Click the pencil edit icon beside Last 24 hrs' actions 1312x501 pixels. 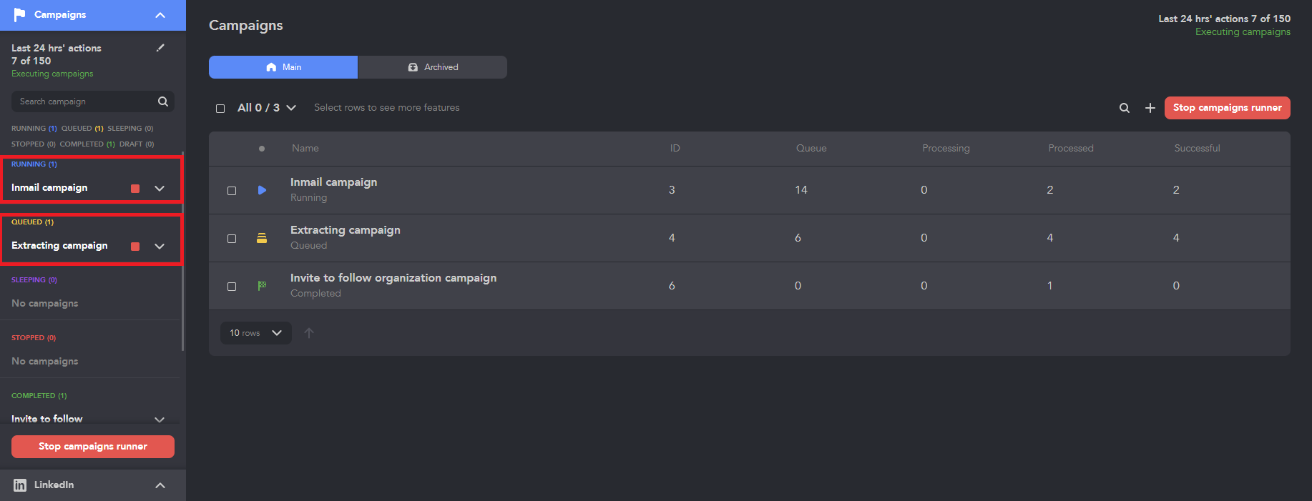tap(160, 48)
